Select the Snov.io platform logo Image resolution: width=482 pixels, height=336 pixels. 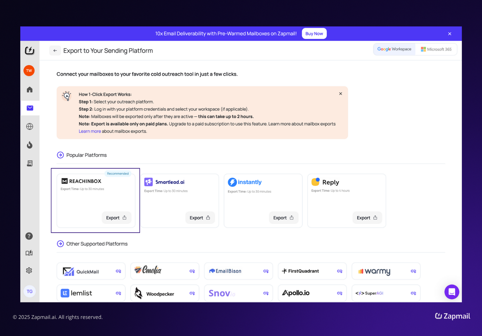(x=222, y=293)
